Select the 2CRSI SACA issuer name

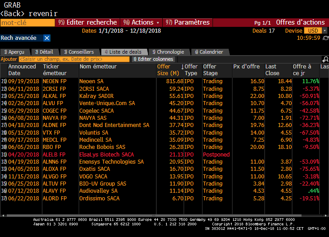point(94,89)
